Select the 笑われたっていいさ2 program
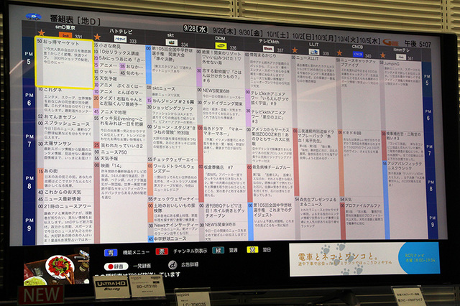 (120, 145)
